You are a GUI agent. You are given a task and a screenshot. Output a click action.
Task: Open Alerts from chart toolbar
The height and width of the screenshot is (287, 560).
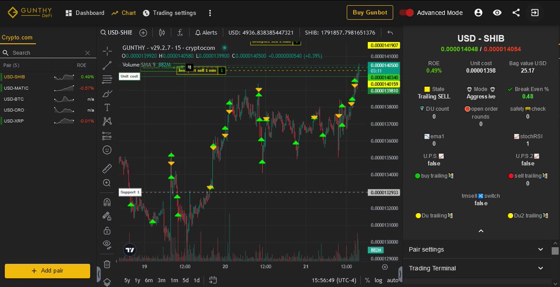coord(206,33)
